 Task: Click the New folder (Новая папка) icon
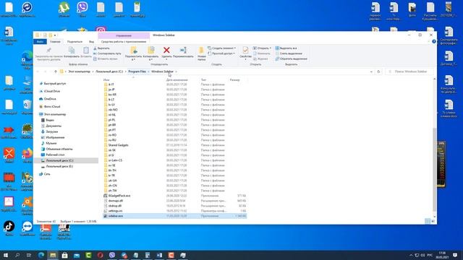point(201,51)
